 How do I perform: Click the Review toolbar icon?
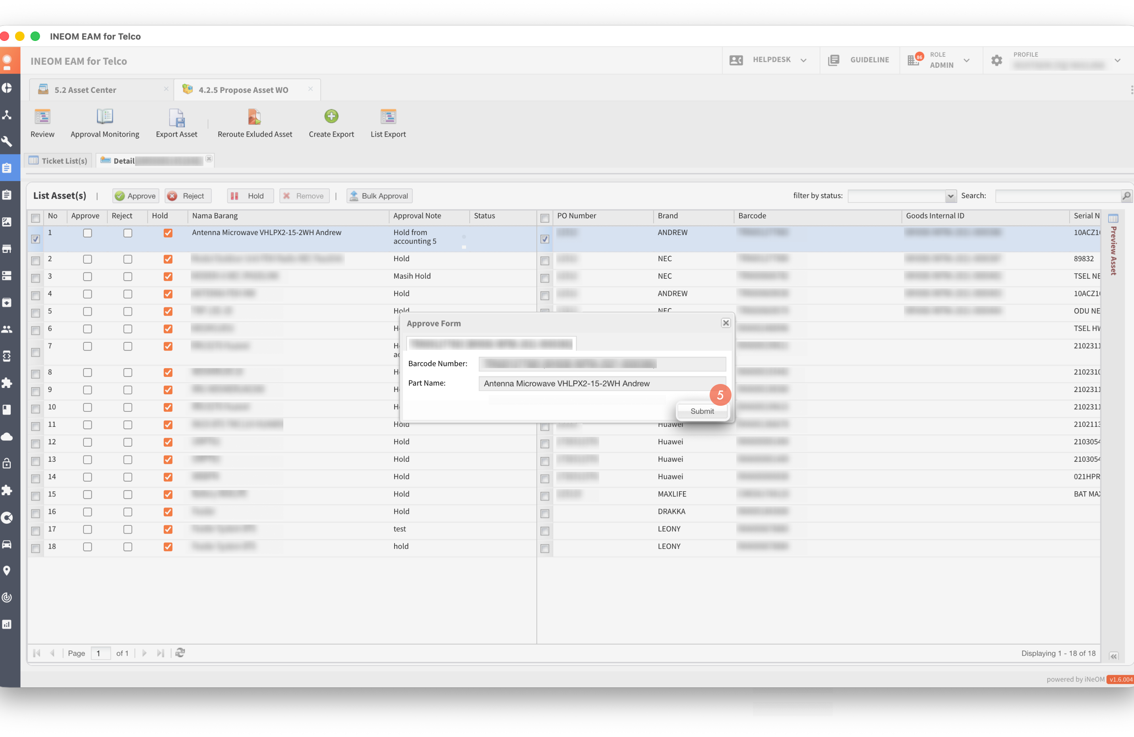click(42, 117)
